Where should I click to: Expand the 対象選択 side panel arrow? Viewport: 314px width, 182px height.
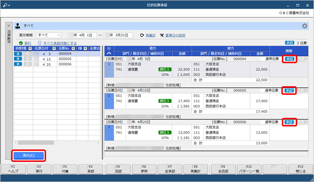pos(9,26)
